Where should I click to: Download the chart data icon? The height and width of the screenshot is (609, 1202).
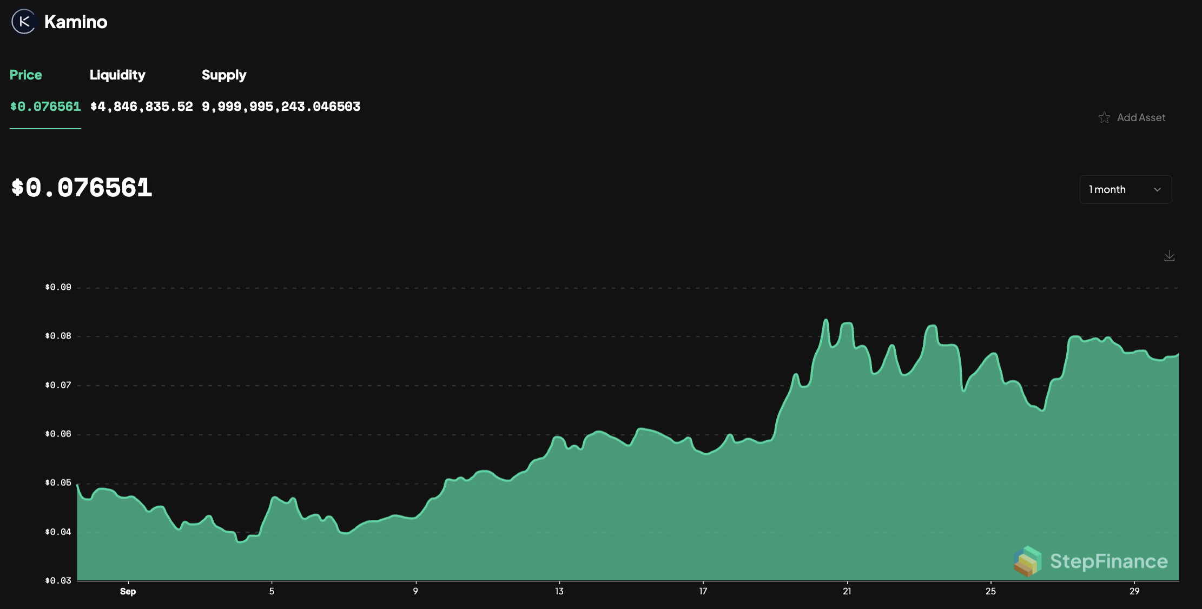click(1169, 256)
